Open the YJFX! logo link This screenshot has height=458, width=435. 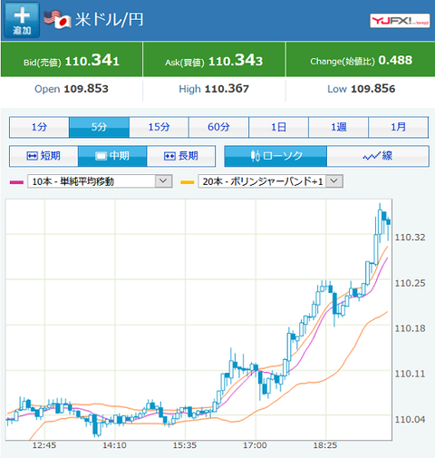coord(400,21)
